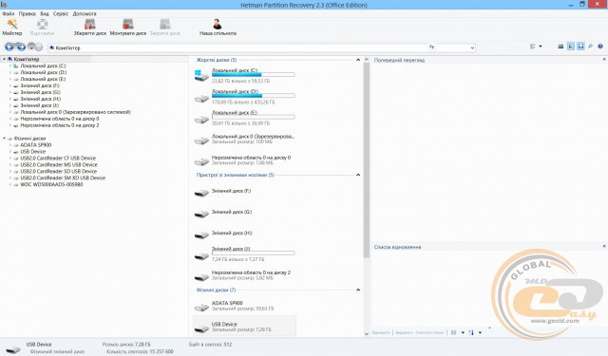Viewport: 608px width, 356px height.
Task: Open the Допомога menu
Action: point(85,13)
